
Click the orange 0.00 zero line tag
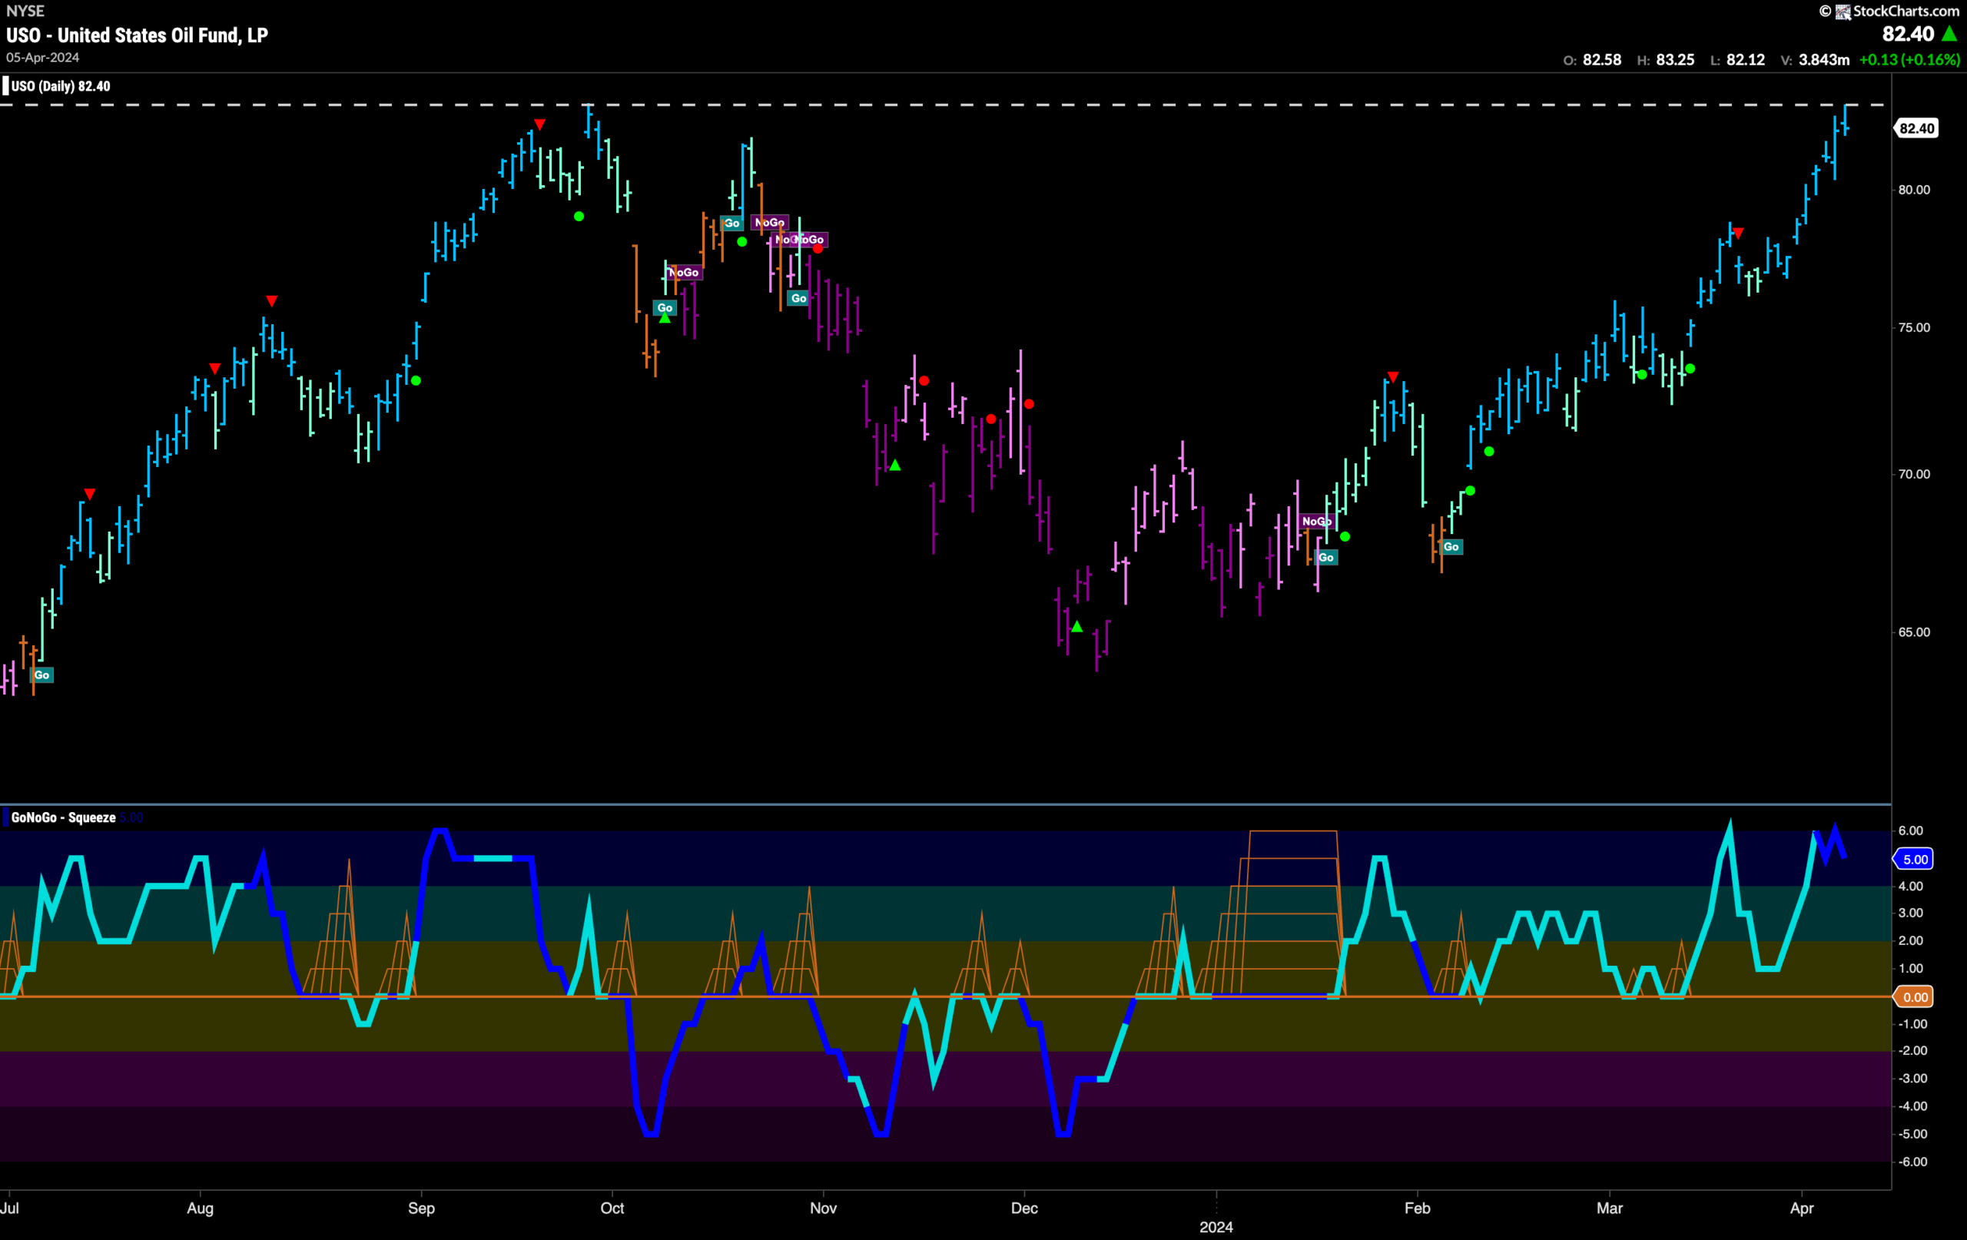tap(1916, 996)
